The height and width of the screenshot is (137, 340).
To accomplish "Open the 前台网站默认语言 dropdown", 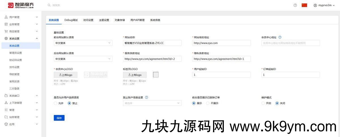I will (x=83, y=43).
